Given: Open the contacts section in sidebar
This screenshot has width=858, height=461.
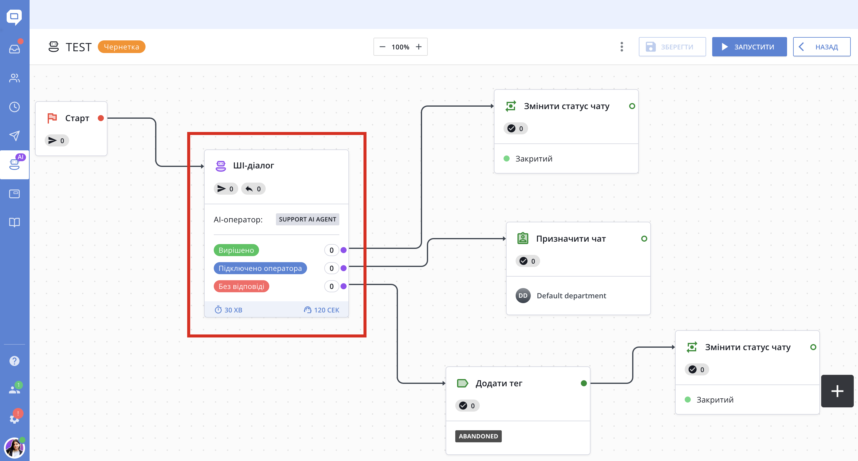Looking at the screenshot, I should [14, 78].
